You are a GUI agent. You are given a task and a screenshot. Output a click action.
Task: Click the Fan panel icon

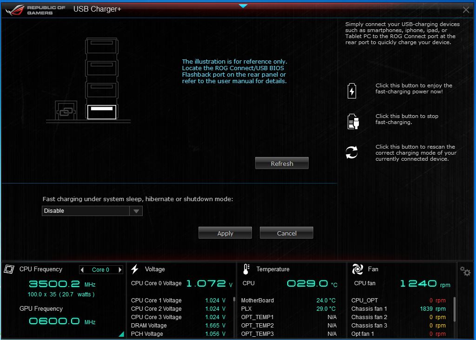point(357,269)
